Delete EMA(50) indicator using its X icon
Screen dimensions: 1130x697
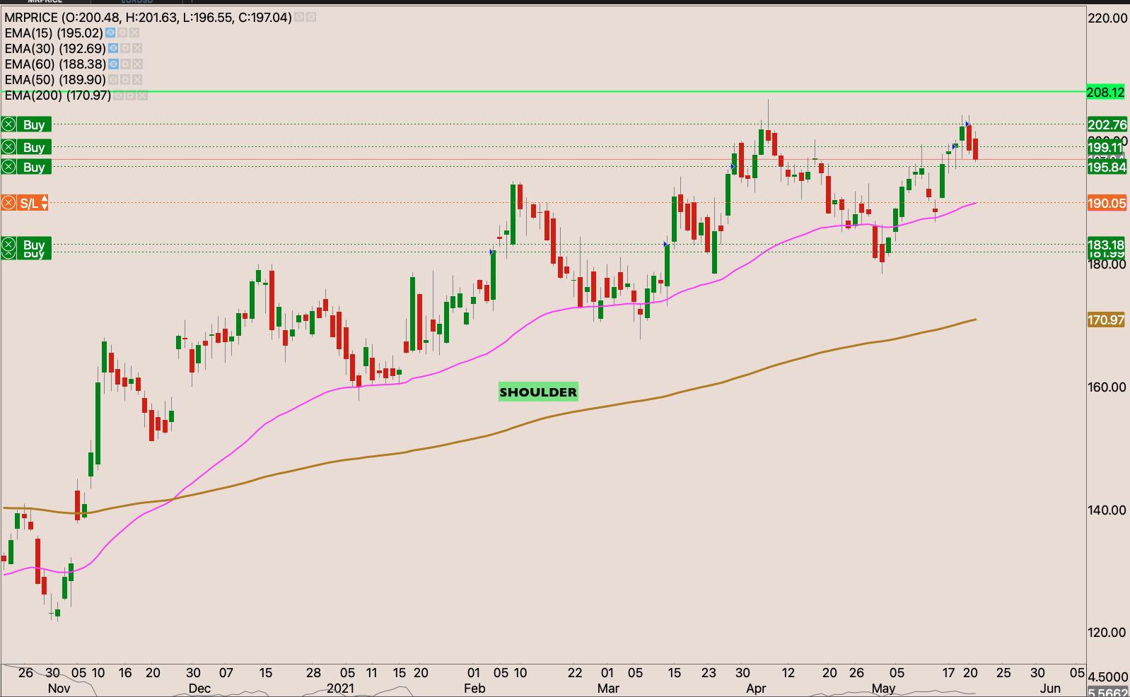point(137,80)
